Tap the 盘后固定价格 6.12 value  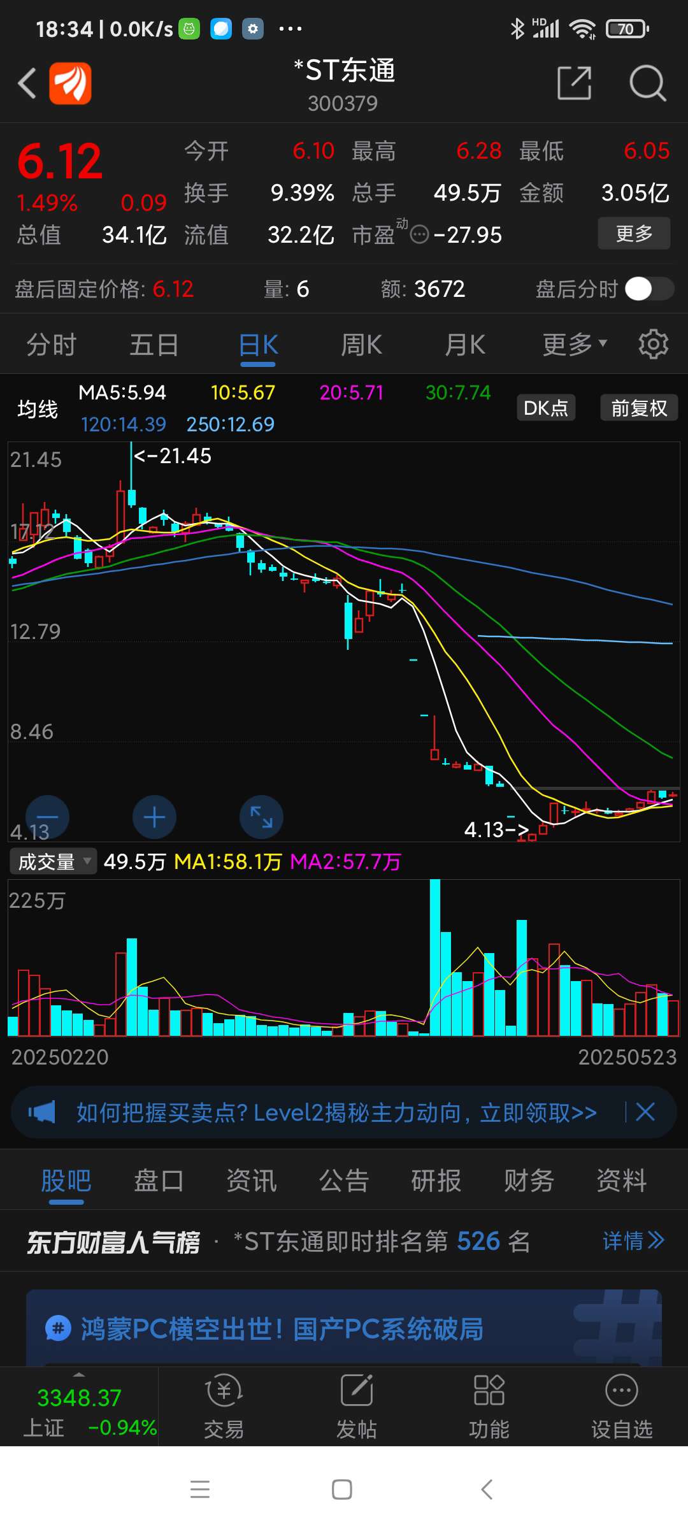(173, 289)
